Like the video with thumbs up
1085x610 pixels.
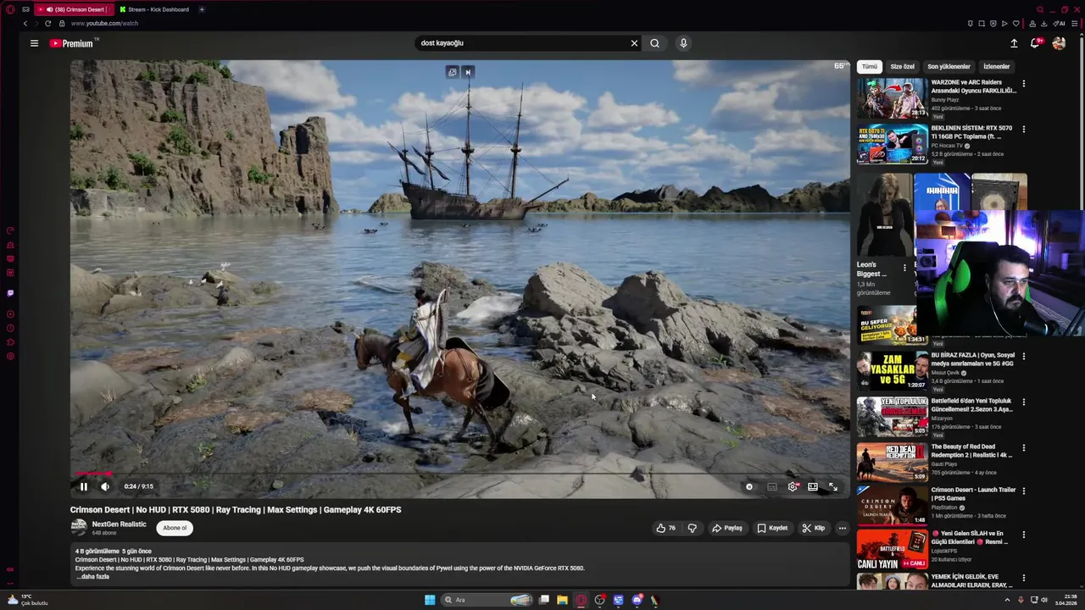click(x=666, y=528)
